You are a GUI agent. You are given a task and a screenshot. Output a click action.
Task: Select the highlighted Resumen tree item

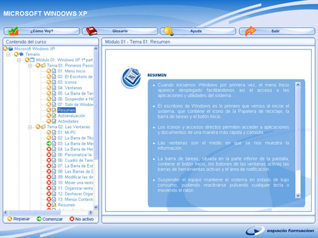(67, 110)
